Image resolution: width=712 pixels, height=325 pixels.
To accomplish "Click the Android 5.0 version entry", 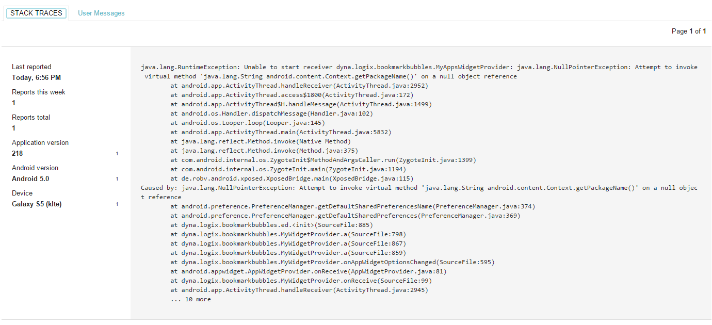I will pyautogui.click(x=30, y=179).
